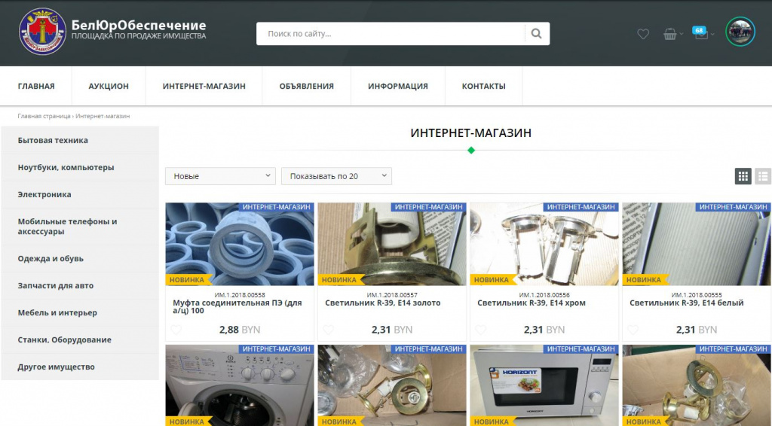
Task: Open favorites via header heart icon
Action: click(643, 34)
